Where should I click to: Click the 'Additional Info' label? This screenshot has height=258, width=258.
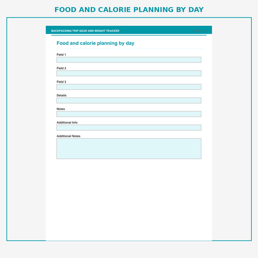click(67, 122)
